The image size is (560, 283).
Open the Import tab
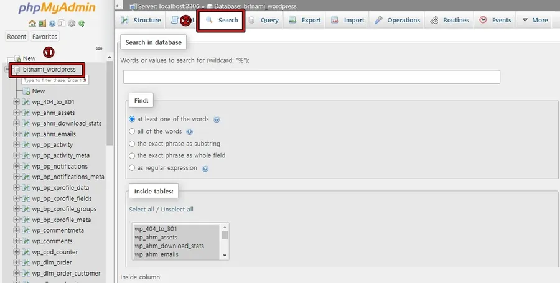coord(347,20)
